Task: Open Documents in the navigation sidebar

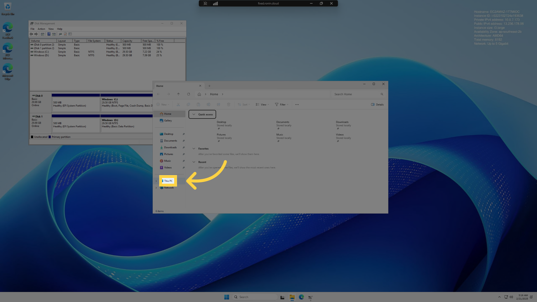Action: click(x=170, y=141)
